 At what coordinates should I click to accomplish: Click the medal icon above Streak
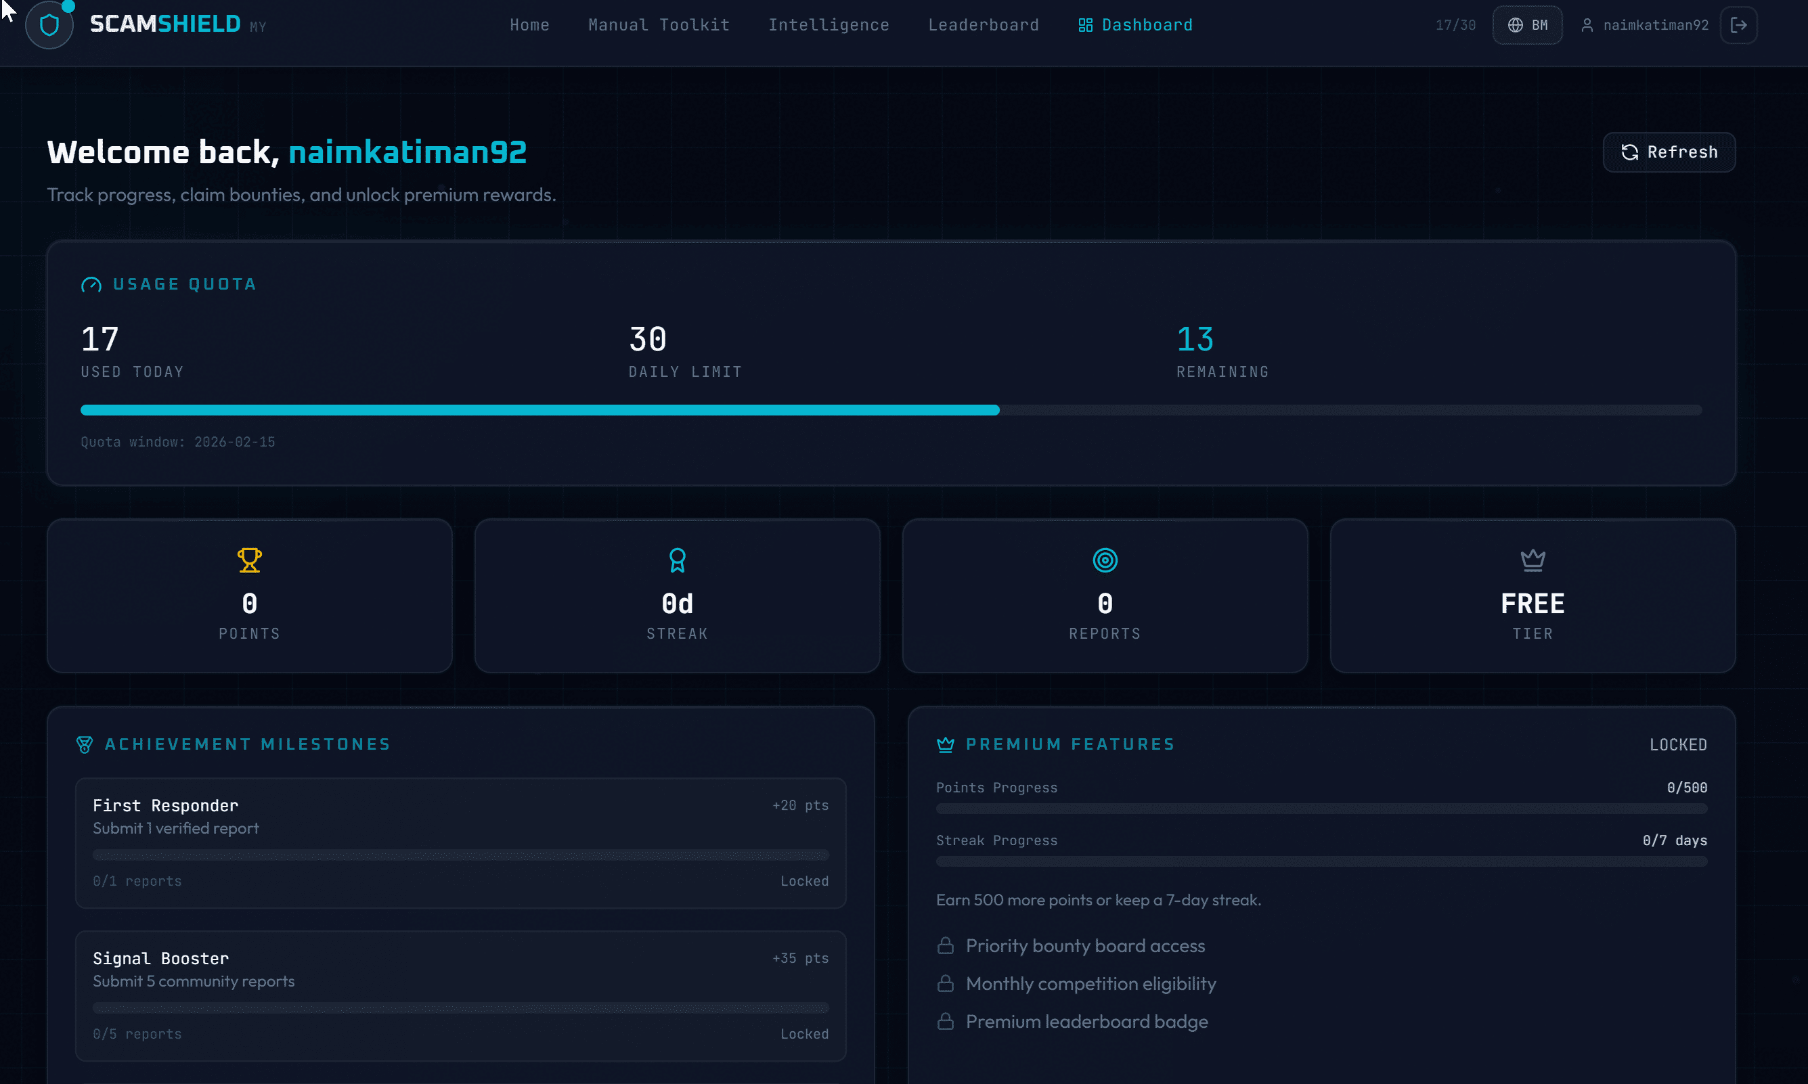[x=677, y=560]
